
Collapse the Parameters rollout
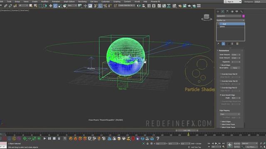[x=224, y=50]
